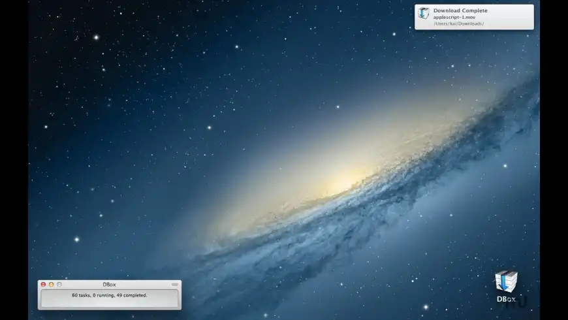
Task: Click the disabled zoom button in DBox window
Action: (x=59, y=285)
